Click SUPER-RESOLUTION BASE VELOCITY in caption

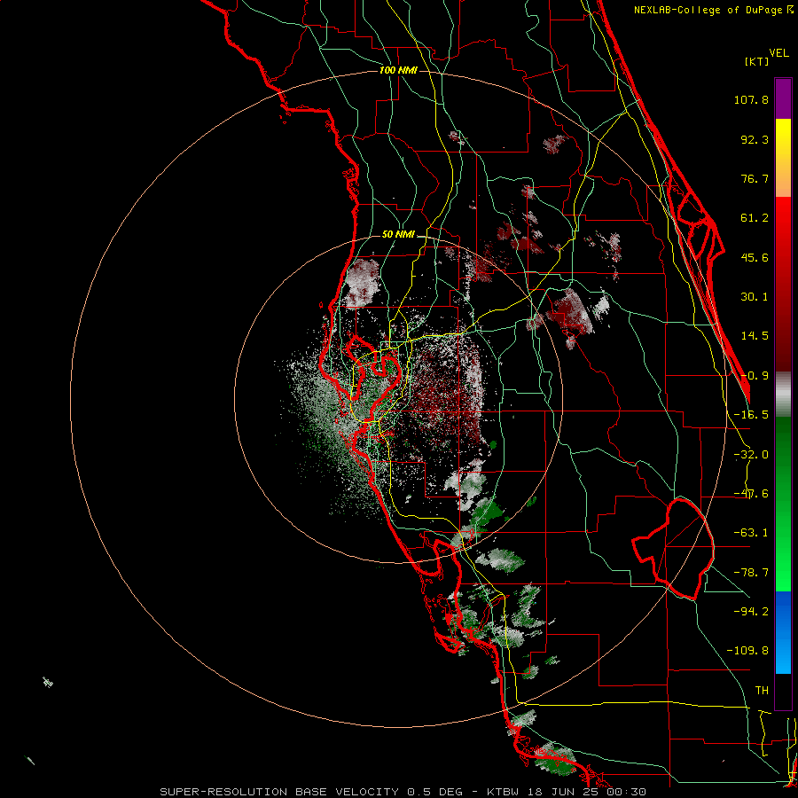coord(279,792)
